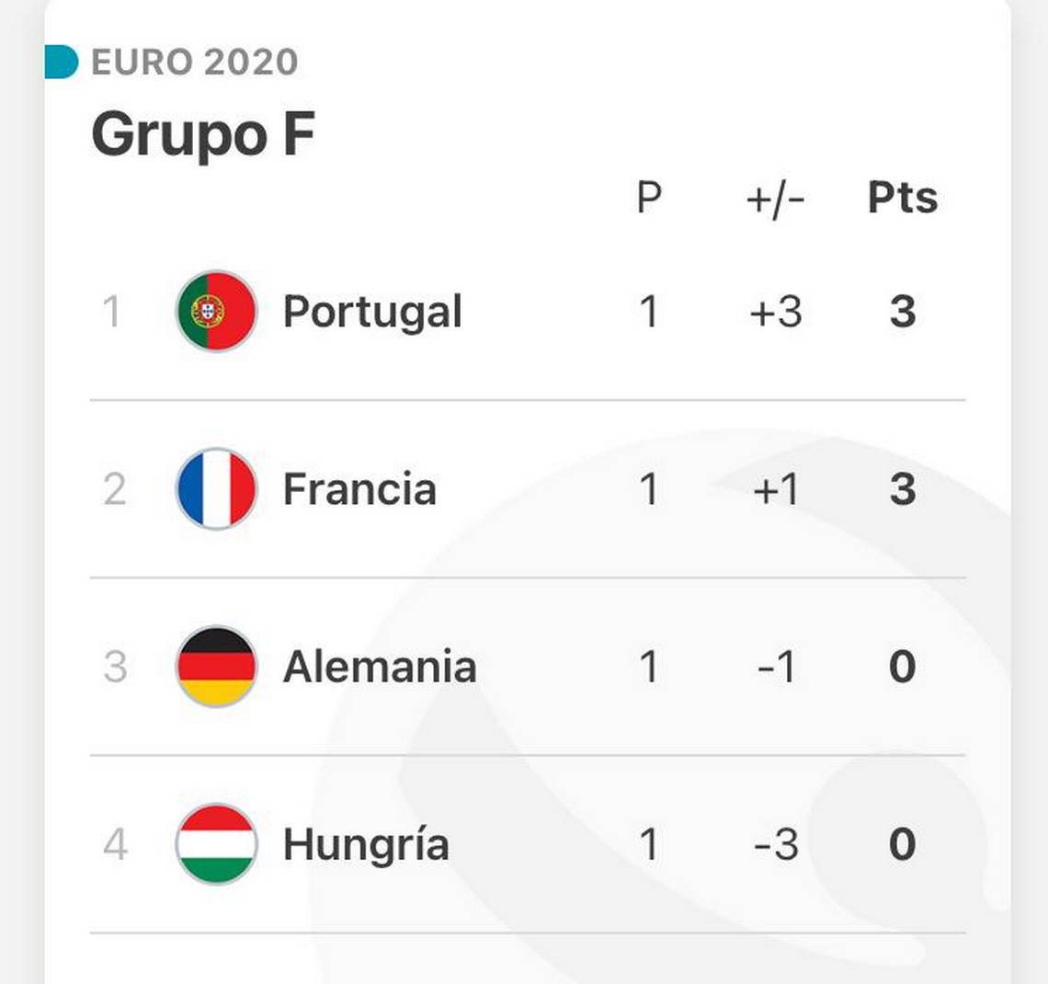Click the EURO 2020 competition label
The width and height of the screenshot is (1048, 984).
coord(195,63)
